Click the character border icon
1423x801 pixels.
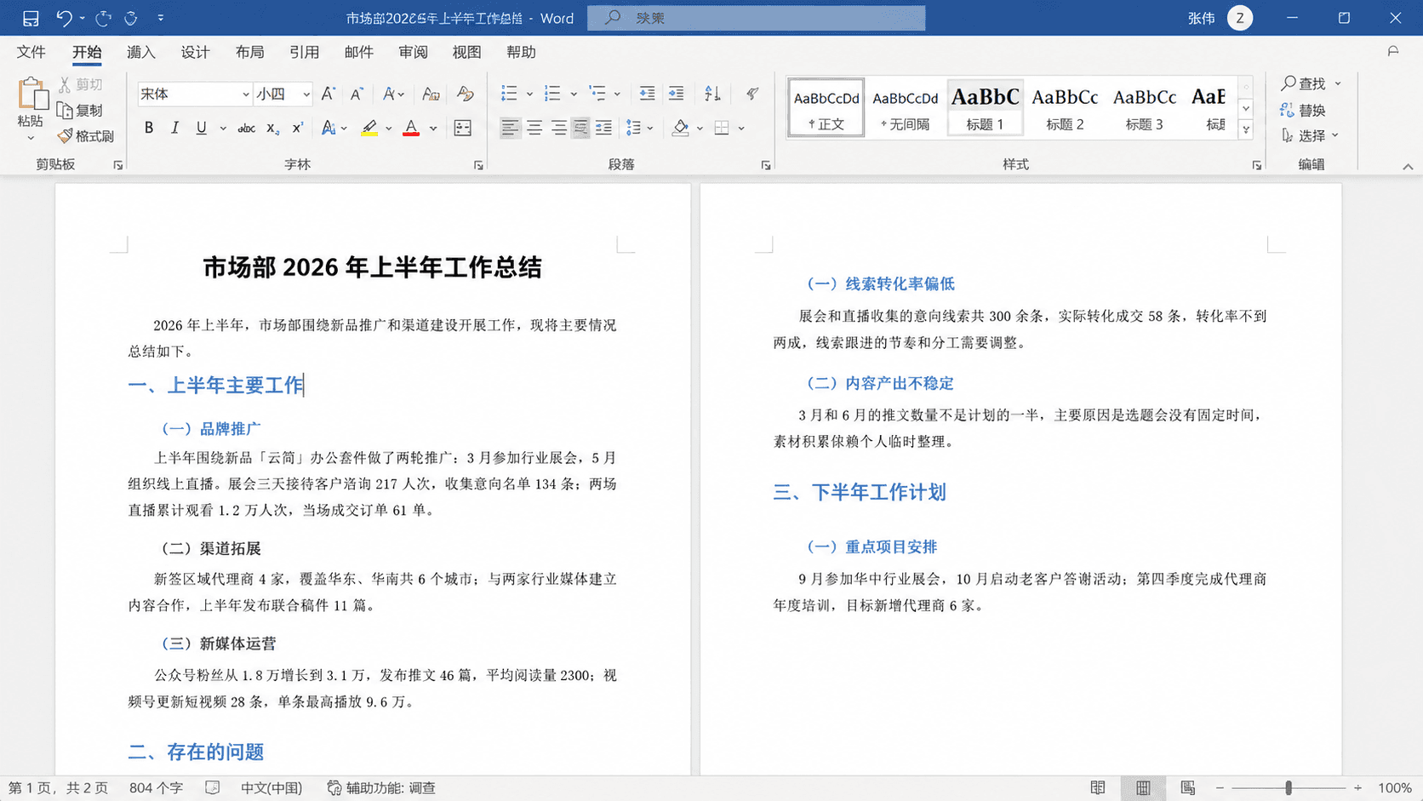(x=463, y=128)
